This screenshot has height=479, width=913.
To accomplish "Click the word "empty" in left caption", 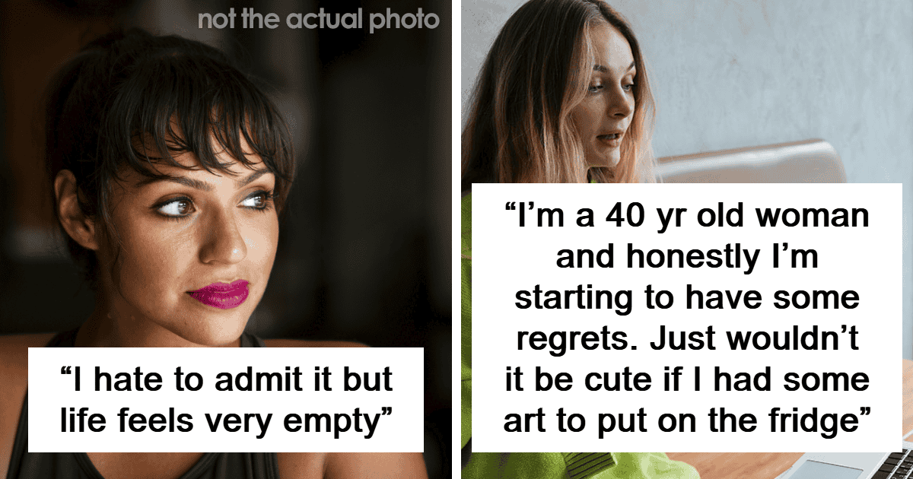I will pos(339,420).
